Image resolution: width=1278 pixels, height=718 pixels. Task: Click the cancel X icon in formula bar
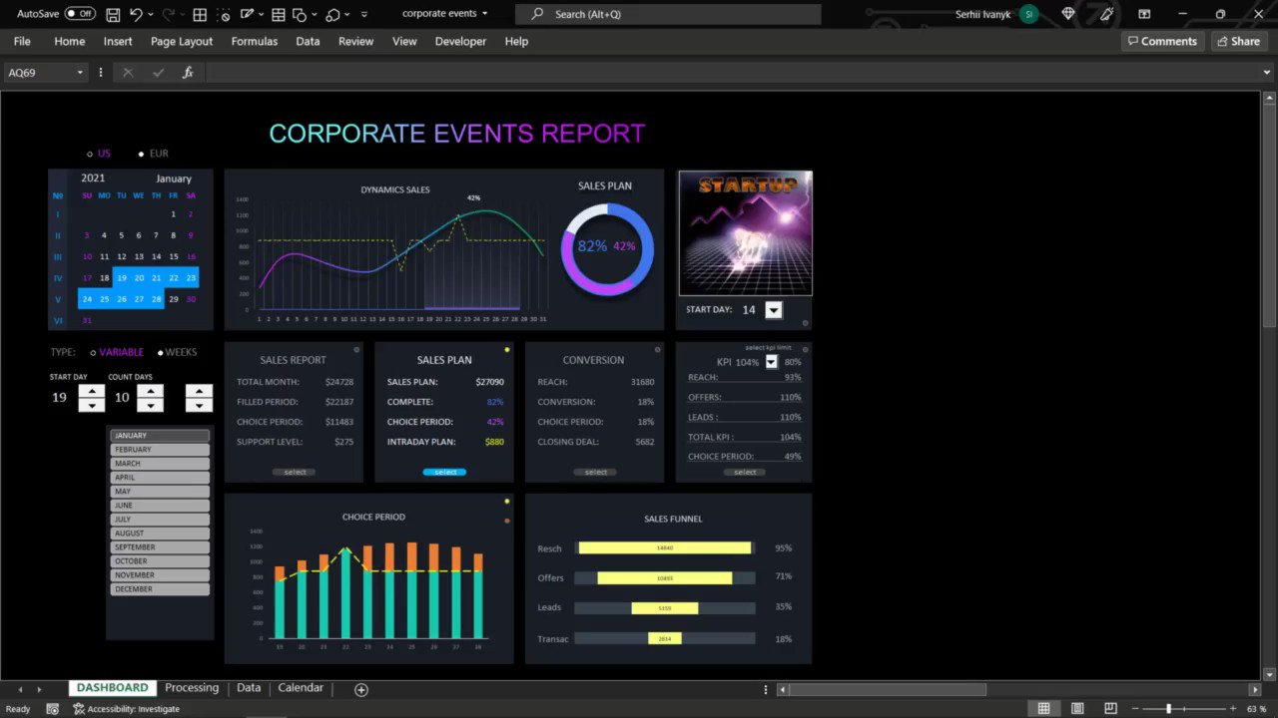pyautogui.click(x=128, y=73)
